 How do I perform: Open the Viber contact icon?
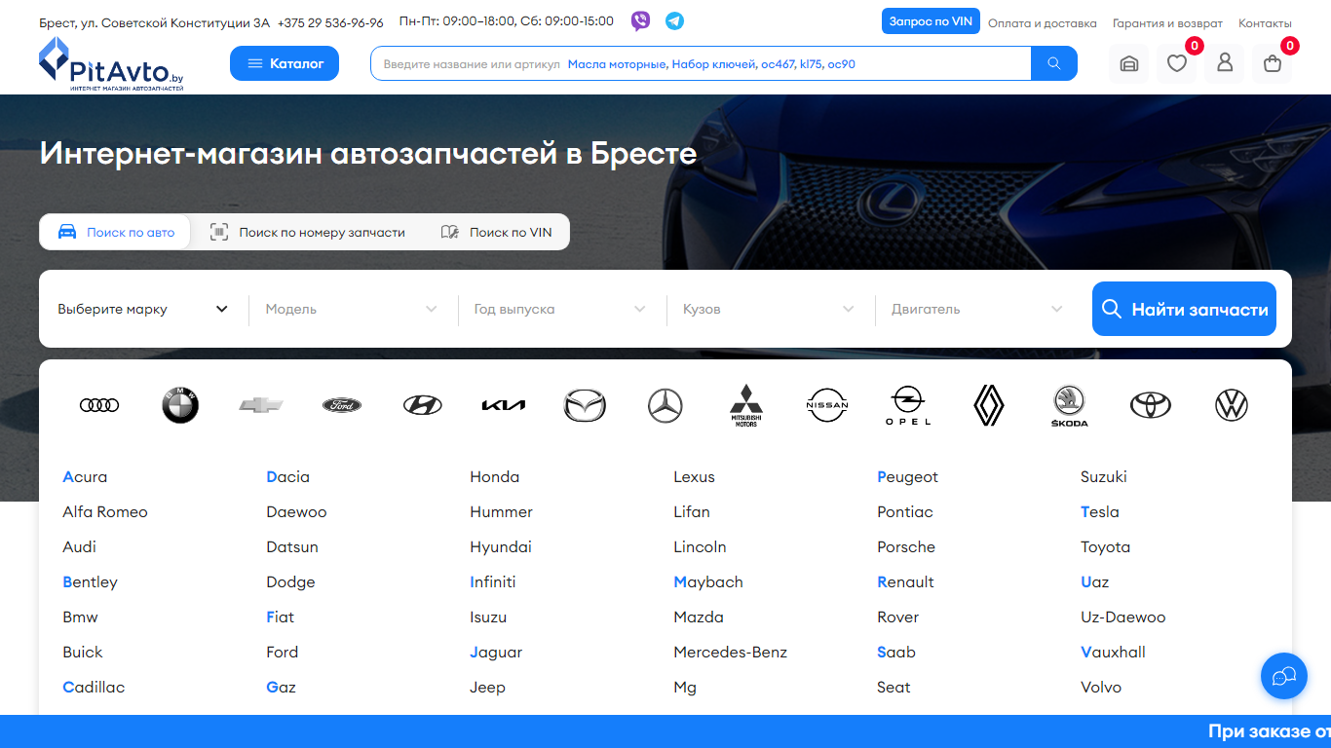click(x=640, y=21)
